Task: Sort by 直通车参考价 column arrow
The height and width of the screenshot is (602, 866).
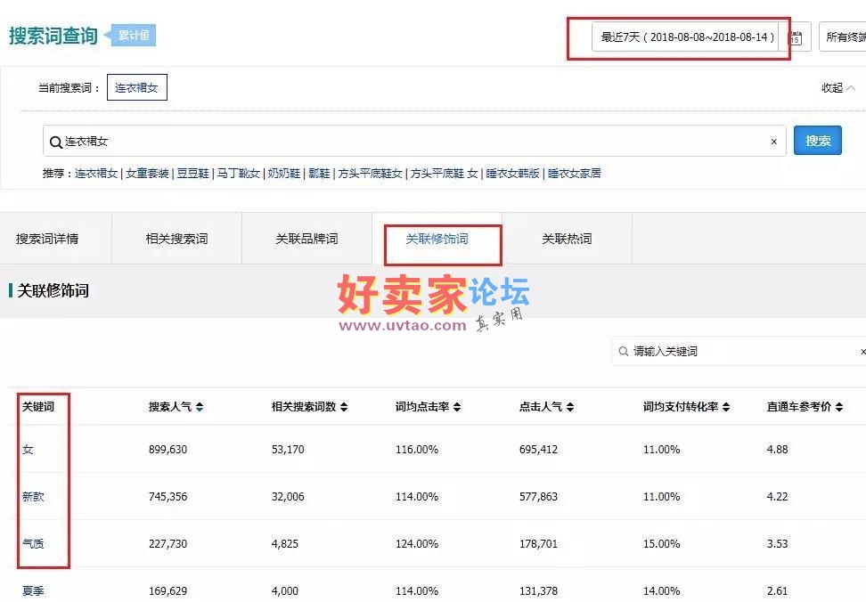Action: [x=838, y=407]
